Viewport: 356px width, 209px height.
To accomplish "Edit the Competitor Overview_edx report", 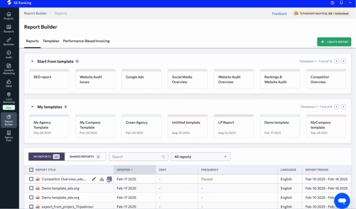I will [94, 179].
